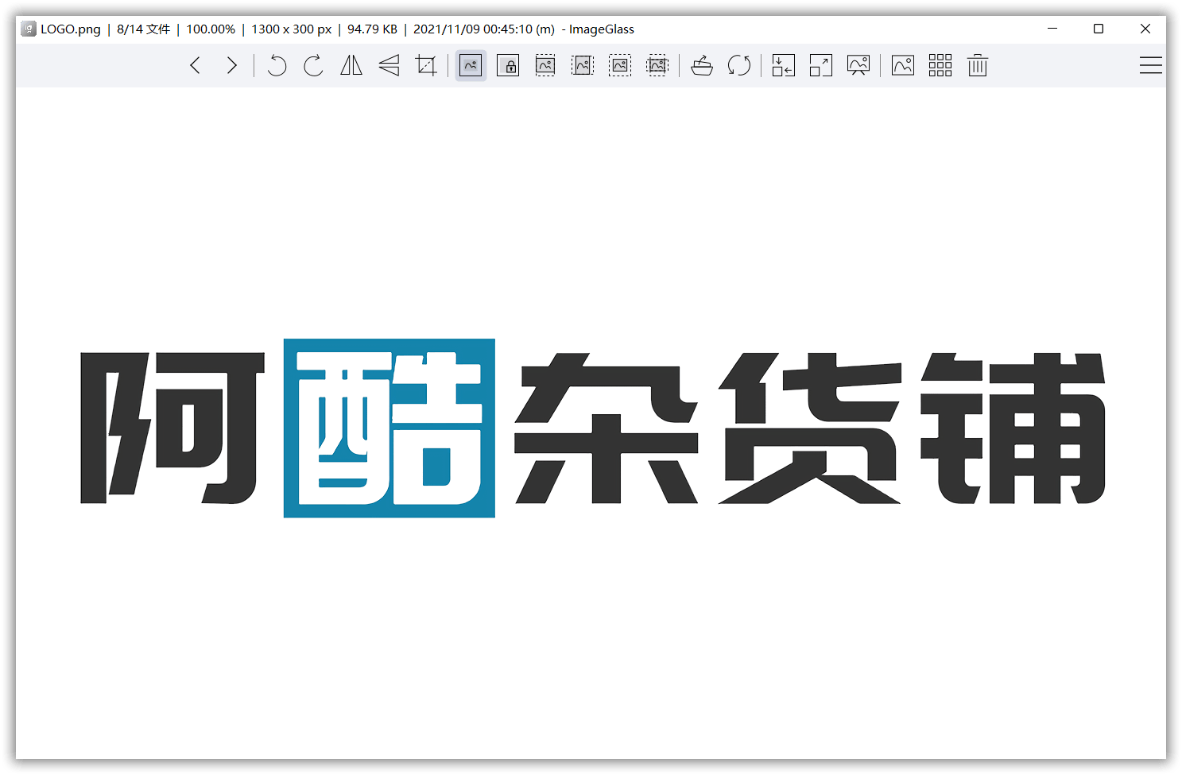Enable Lock zoom ratio
The image size is (1182, 775).
coord(508,66)
